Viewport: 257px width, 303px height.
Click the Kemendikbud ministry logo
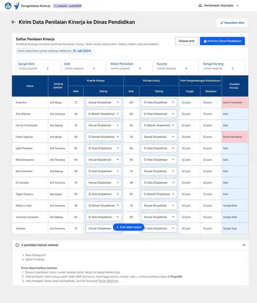point(8,6)
